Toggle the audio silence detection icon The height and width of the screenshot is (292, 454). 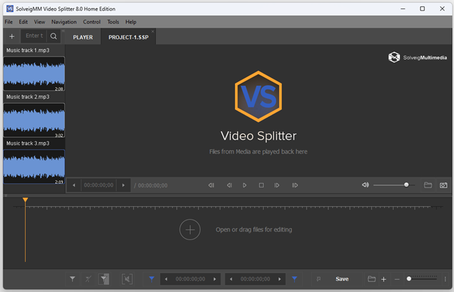pyautogui.click(x=127, y=279)
